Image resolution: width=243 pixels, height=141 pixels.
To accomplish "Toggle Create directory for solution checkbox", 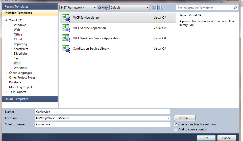I will (176, 124).
